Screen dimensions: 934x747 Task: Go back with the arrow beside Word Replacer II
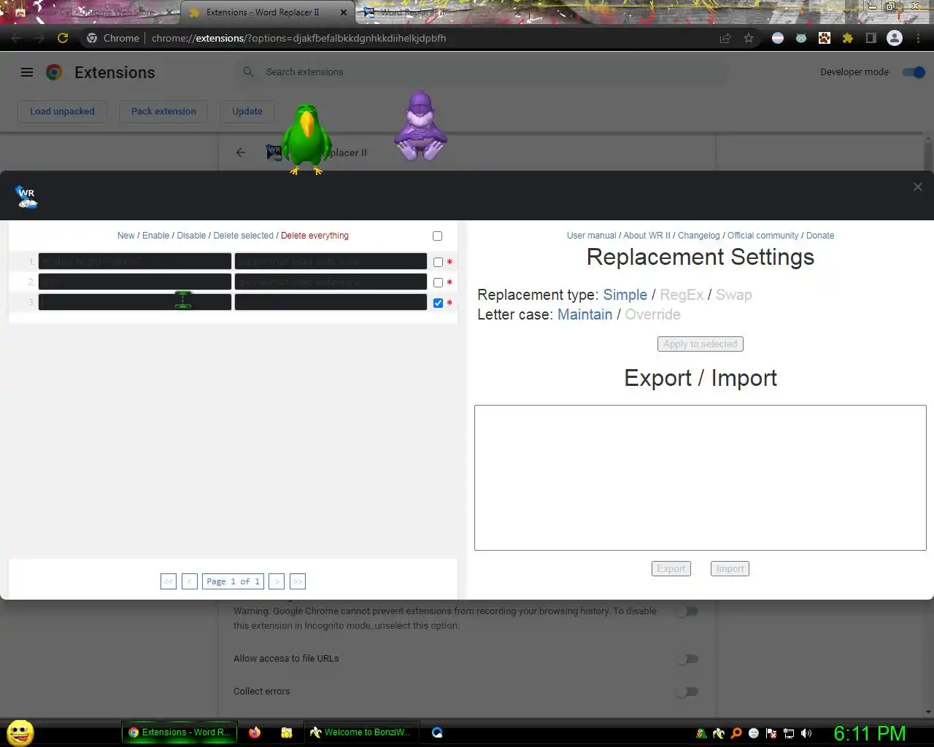[x=241, y=152]
